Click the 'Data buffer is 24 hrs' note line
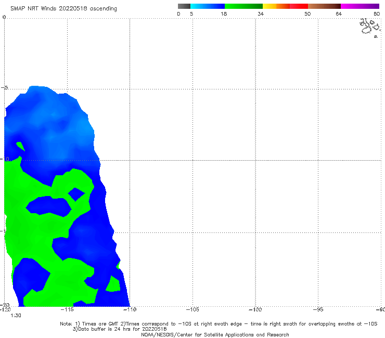This screenshot has width=385, height=338. tap(120, 329)
